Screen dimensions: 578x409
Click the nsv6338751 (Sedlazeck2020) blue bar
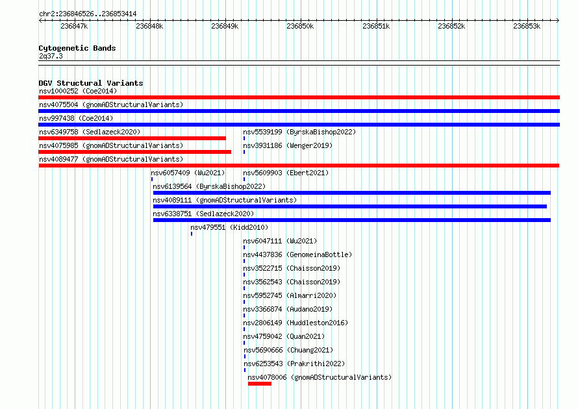point(351,220)
